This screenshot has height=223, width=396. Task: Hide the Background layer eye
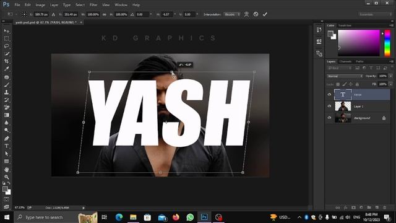pyautogui.click(x=329, y=118)
